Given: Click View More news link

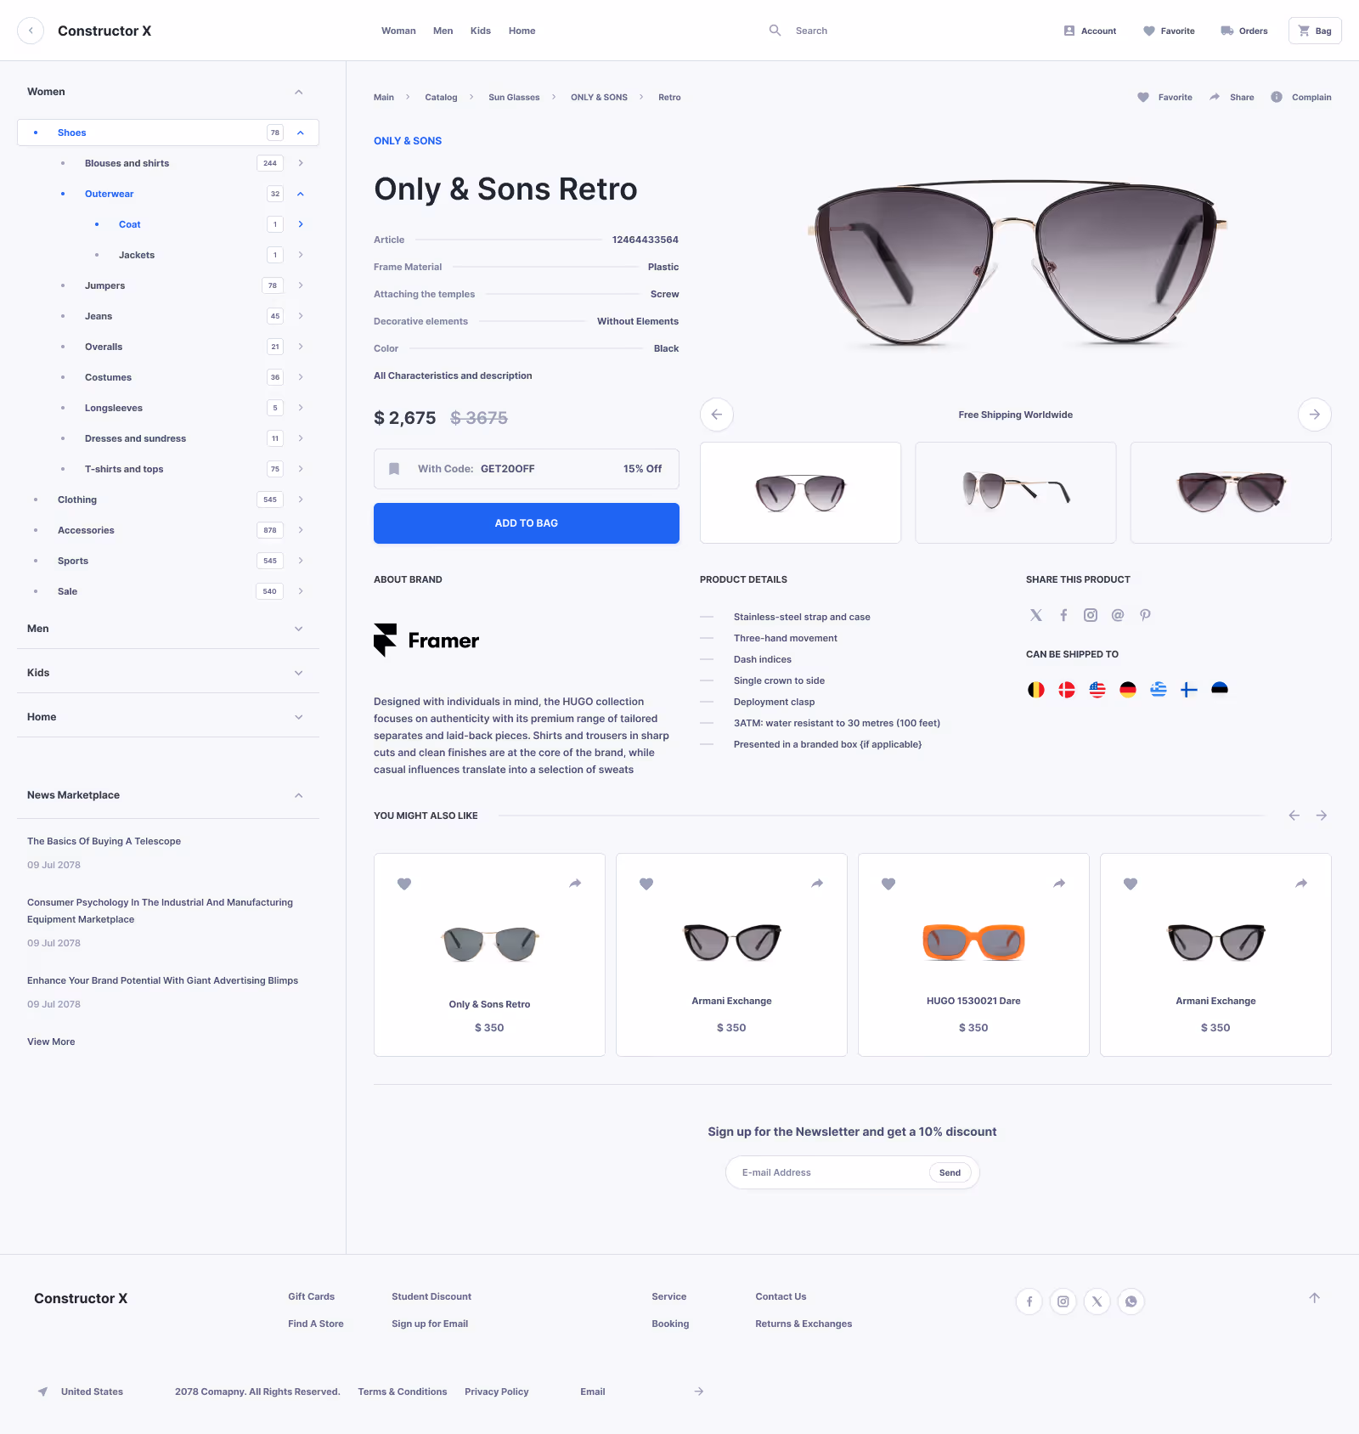Looking at the screenshot, I should (51, 1042).
